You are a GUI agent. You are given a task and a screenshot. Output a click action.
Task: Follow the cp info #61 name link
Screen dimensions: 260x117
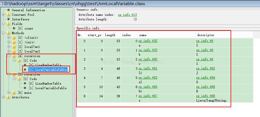tap(148, 68)
